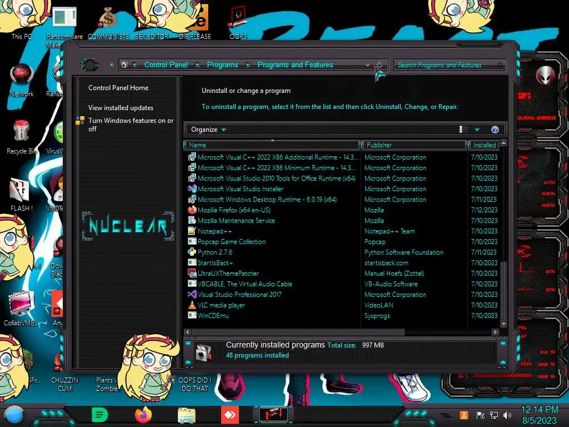Expand the address bar history chevron
The width and height of the screenshot is (569, 427).
(x=368, y=65)
